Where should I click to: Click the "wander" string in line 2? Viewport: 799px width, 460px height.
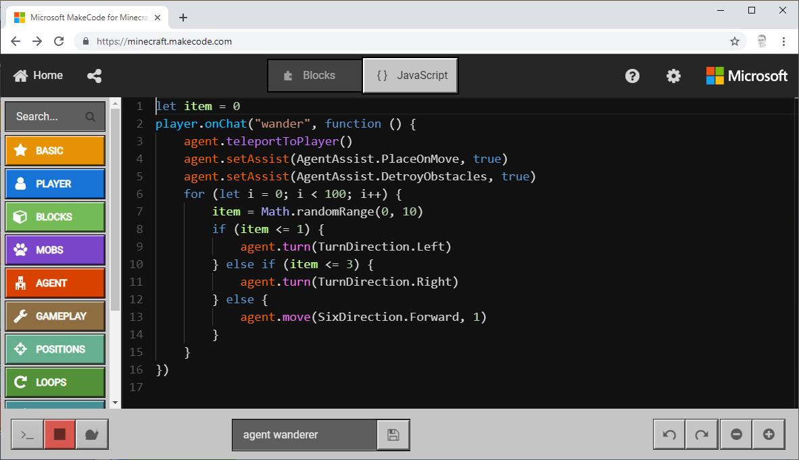pyautogui.click(x=283, y=124)
